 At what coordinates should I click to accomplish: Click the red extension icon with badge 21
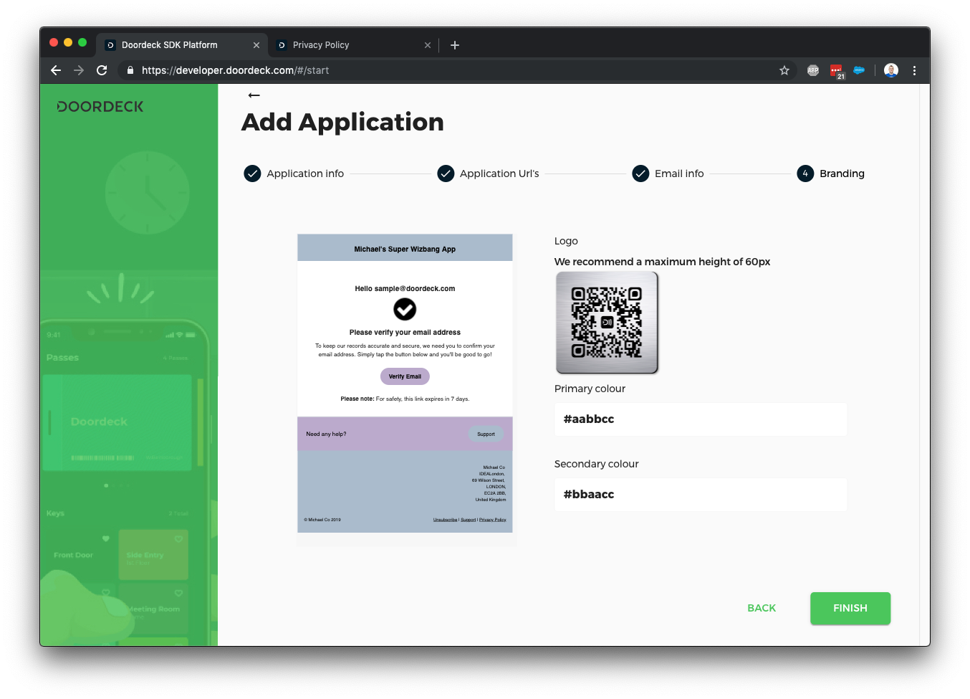[x=836, y=70]
